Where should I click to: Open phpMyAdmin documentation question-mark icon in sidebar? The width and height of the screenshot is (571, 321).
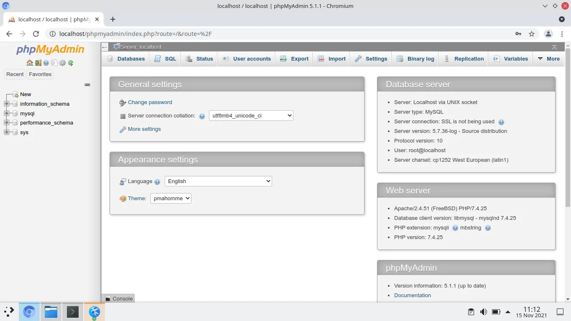point(46,63)
